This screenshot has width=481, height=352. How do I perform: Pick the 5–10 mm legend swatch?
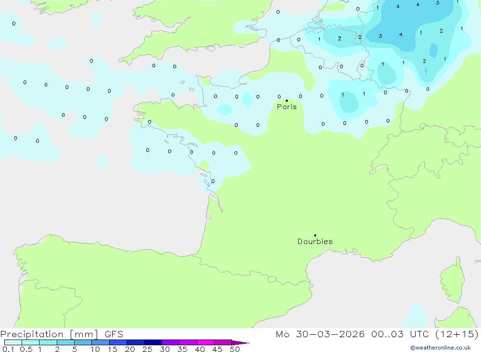pos(83,342)
